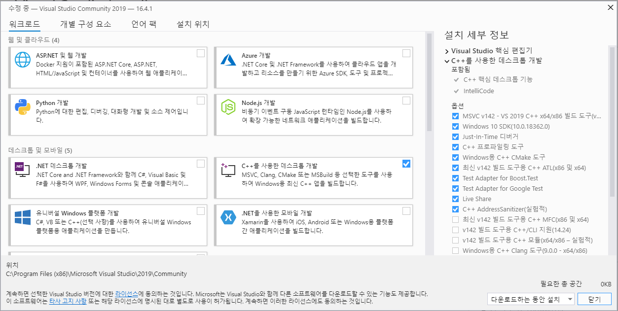
Task: Click the 설치 세부 정보 heading
Action: coord(476,35)
